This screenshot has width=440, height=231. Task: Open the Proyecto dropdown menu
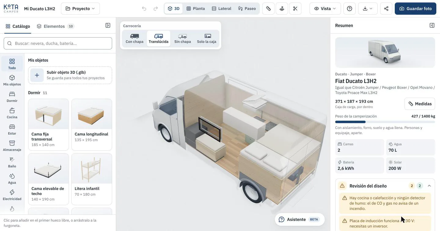(x=80, y=9)
